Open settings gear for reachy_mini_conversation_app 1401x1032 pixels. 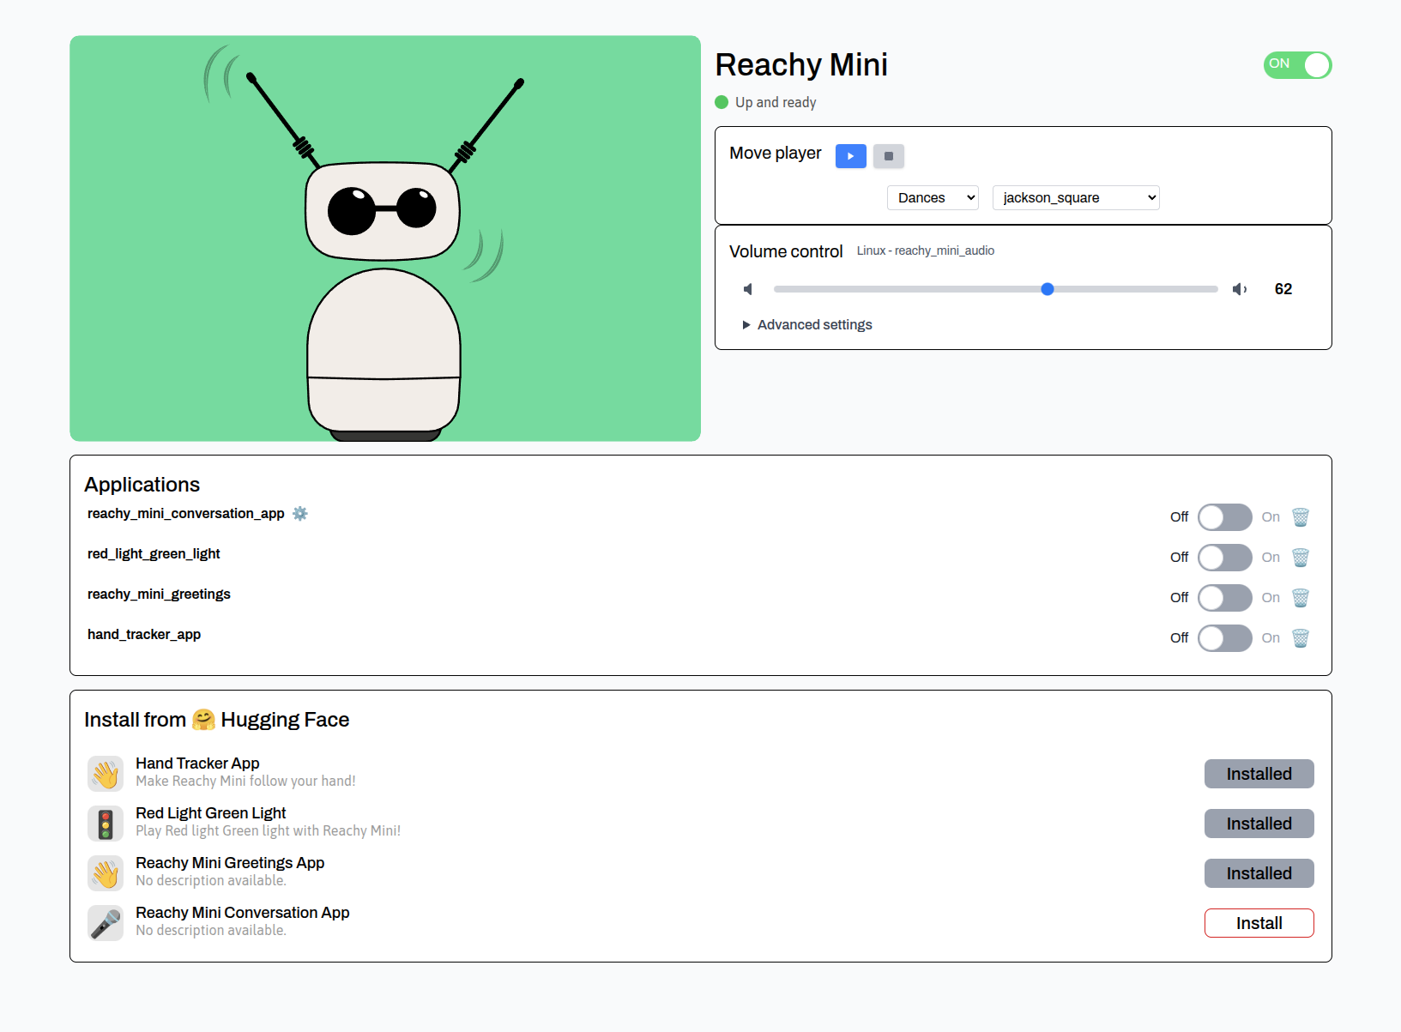[299, 513]
